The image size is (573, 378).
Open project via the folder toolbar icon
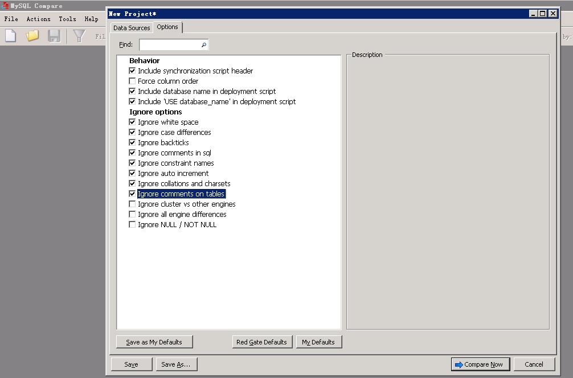pyautogui.click(x=32, y=36)
